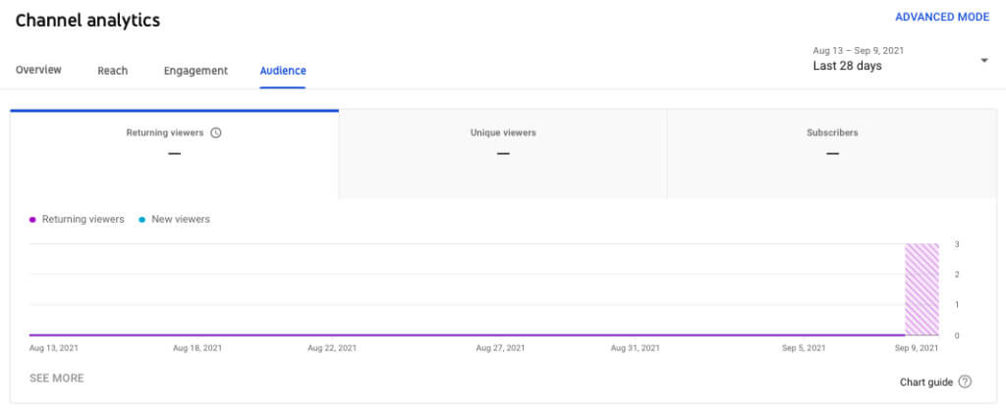Select the Audience tab
1006x414 pixels.
[283, 71]
